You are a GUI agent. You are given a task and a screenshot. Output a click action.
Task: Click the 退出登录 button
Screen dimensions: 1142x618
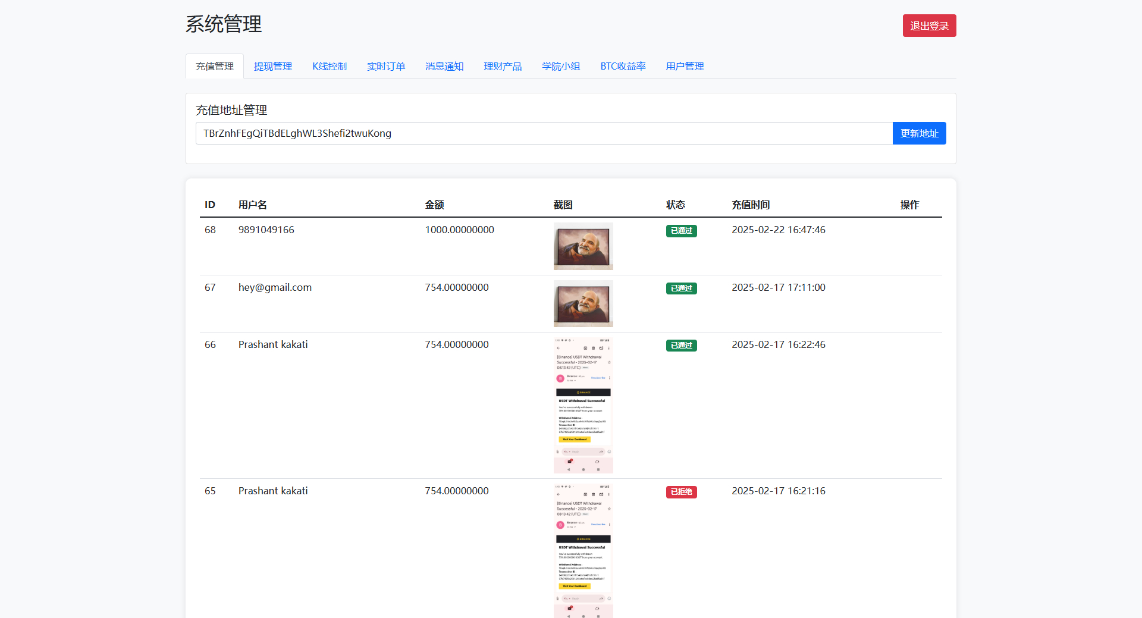pos(929,25)
